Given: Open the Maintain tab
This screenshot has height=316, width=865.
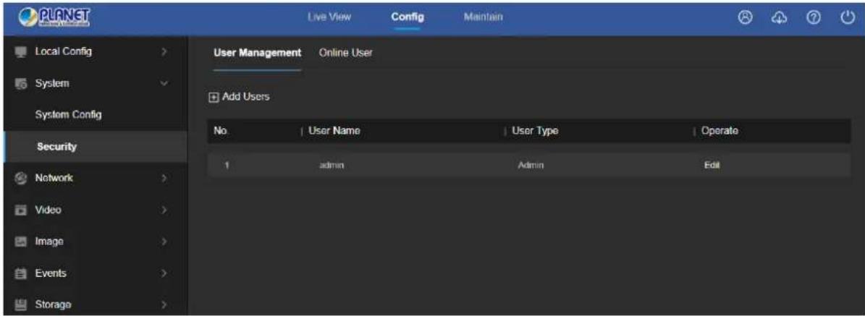Looking at the screenshot, I should (484, 17).
